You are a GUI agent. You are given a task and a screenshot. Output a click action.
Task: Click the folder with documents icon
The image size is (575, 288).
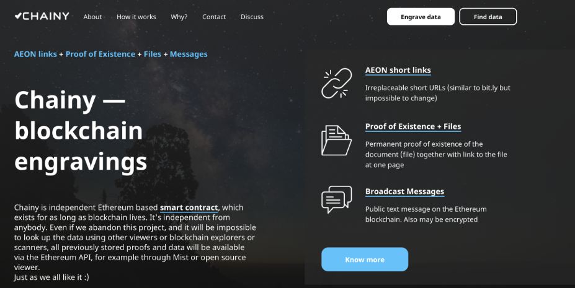tap(336, 140)
